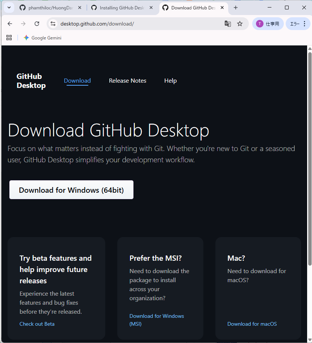Open the apps grid icon in bookmarks bar
Image resolution: width=312 pixels, height=343 pixels.
[x=9, y=38]
